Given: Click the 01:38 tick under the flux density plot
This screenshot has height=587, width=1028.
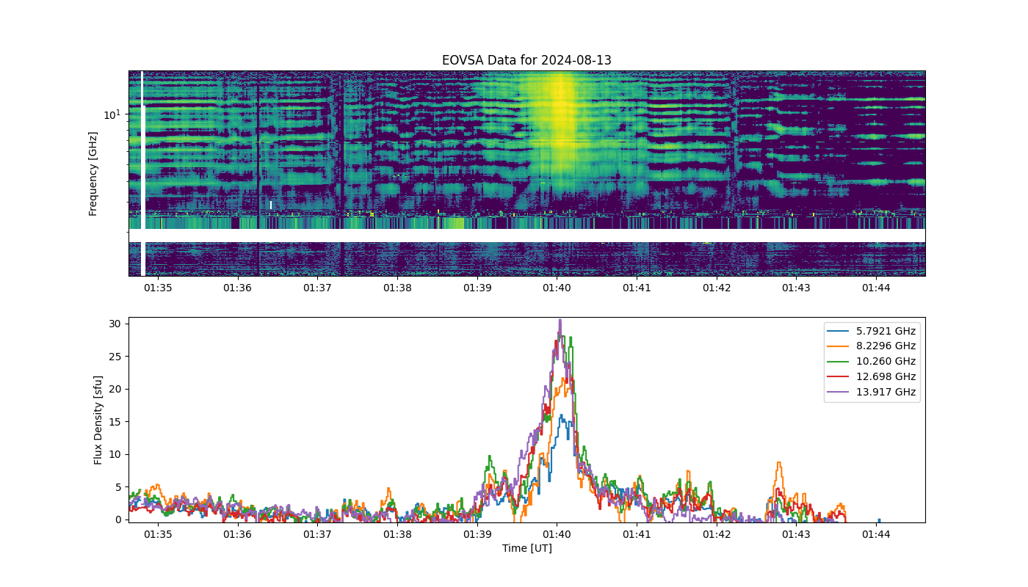Looking at the screenshot, I should [397, 535].
